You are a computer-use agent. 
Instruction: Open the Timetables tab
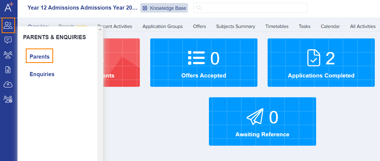coord(277,26)
